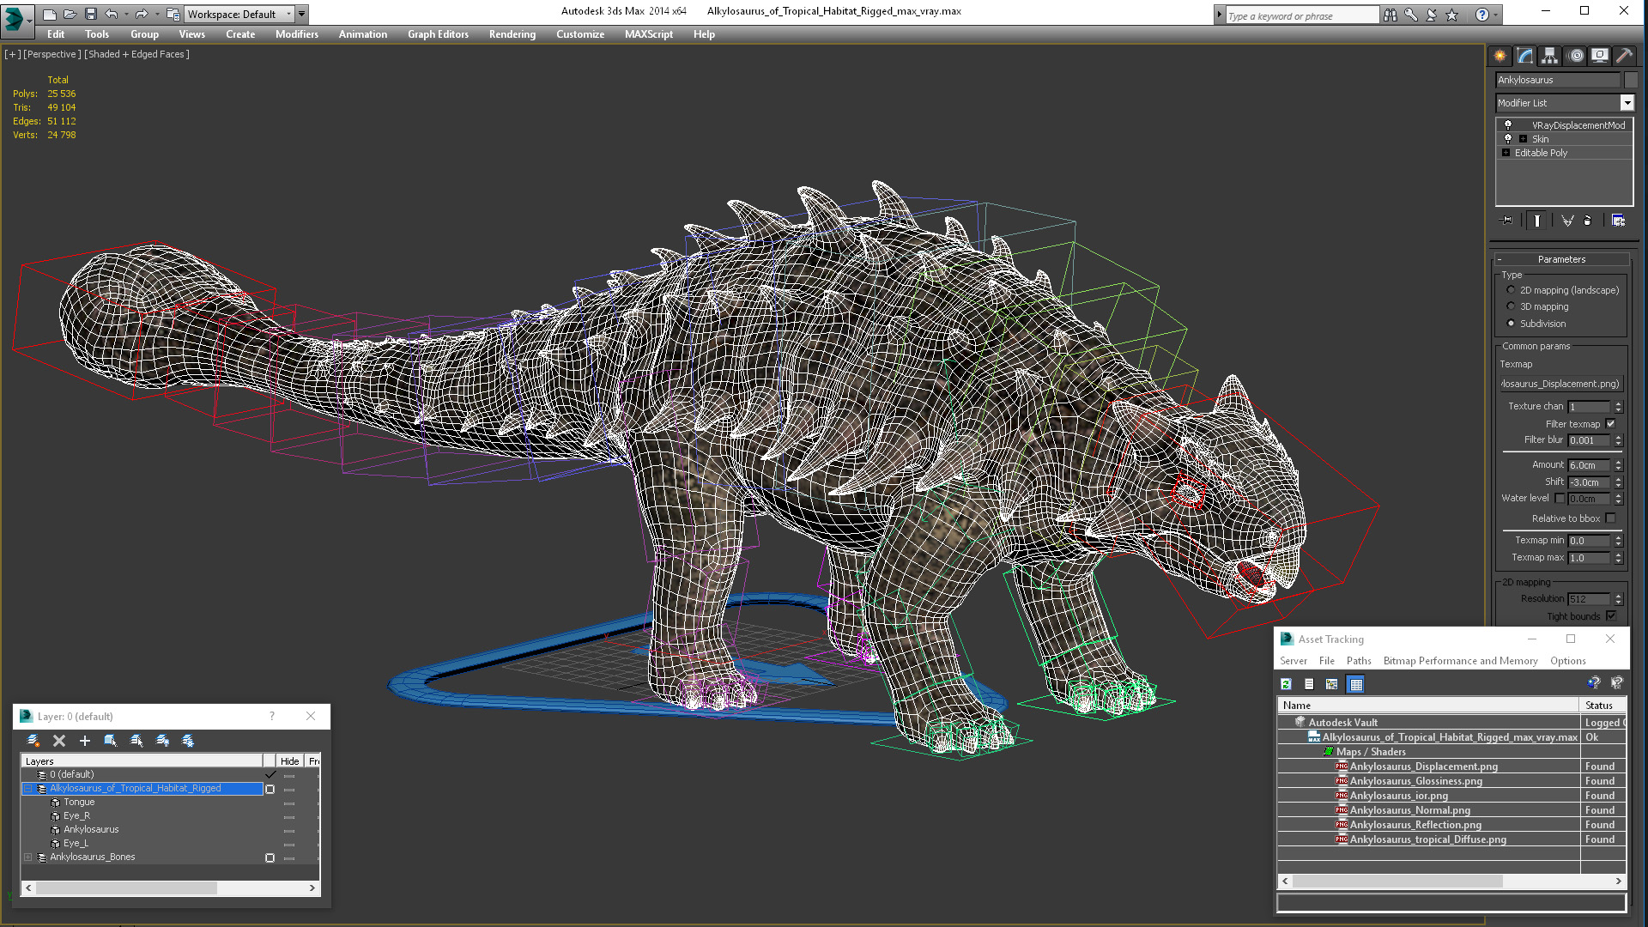Click Refresh icon in Asset Tracking toolbar
The height and width of the screenshot is (927, 1648).
tap(1286, 684)
